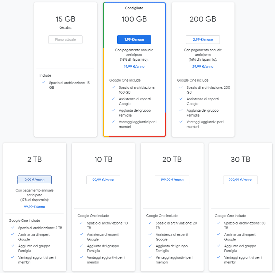
Task: Click 'Aggiunta del gruppo Famiglia' in the 10 TB card
Action: click(103, 248)
